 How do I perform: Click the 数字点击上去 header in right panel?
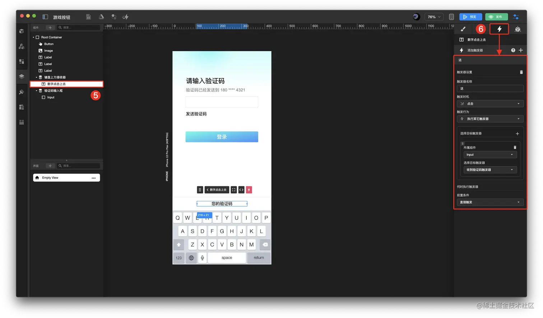point(477,40)
